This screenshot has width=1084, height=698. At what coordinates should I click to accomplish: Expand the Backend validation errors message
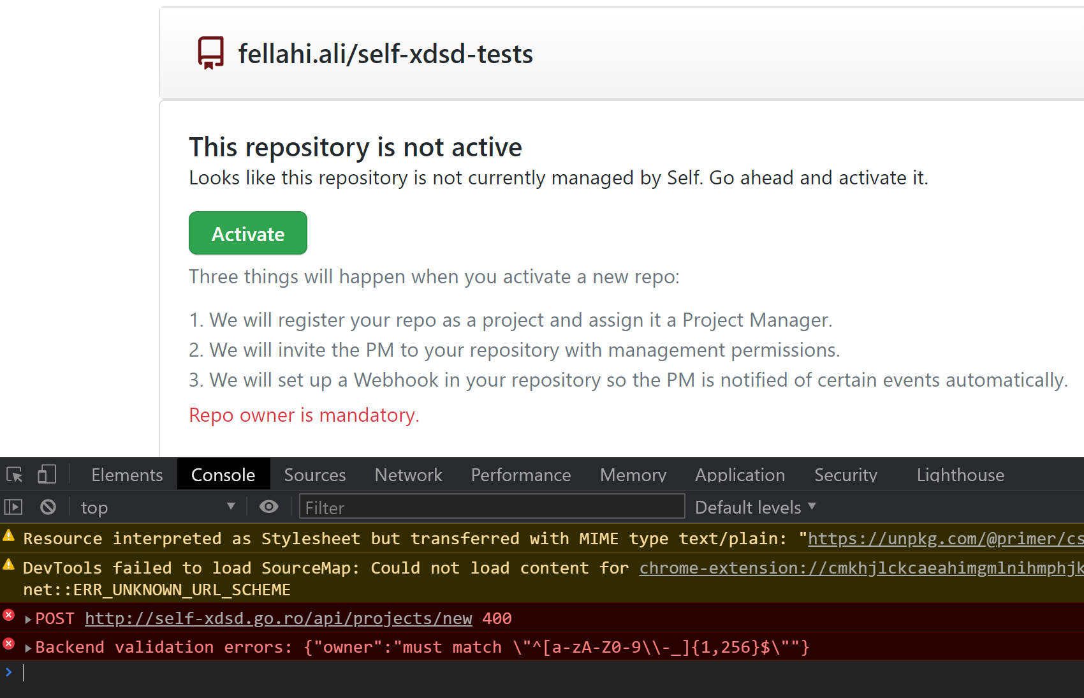point(27,647)
